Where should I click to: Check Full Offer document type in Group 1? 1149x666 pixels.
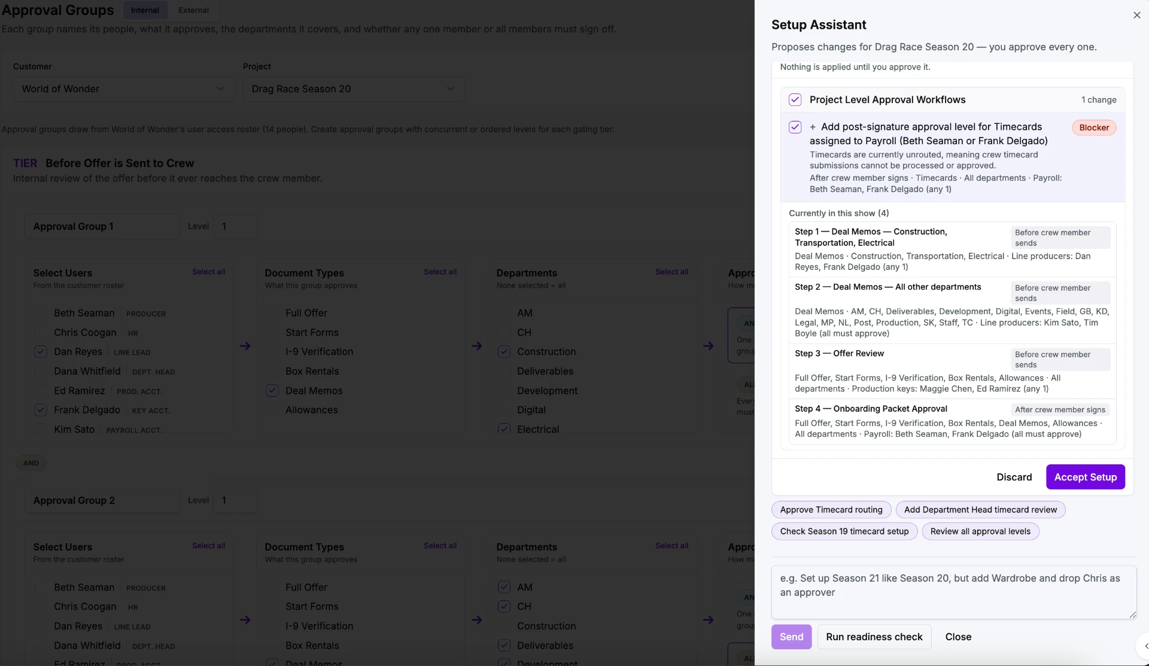coord(272,313)
